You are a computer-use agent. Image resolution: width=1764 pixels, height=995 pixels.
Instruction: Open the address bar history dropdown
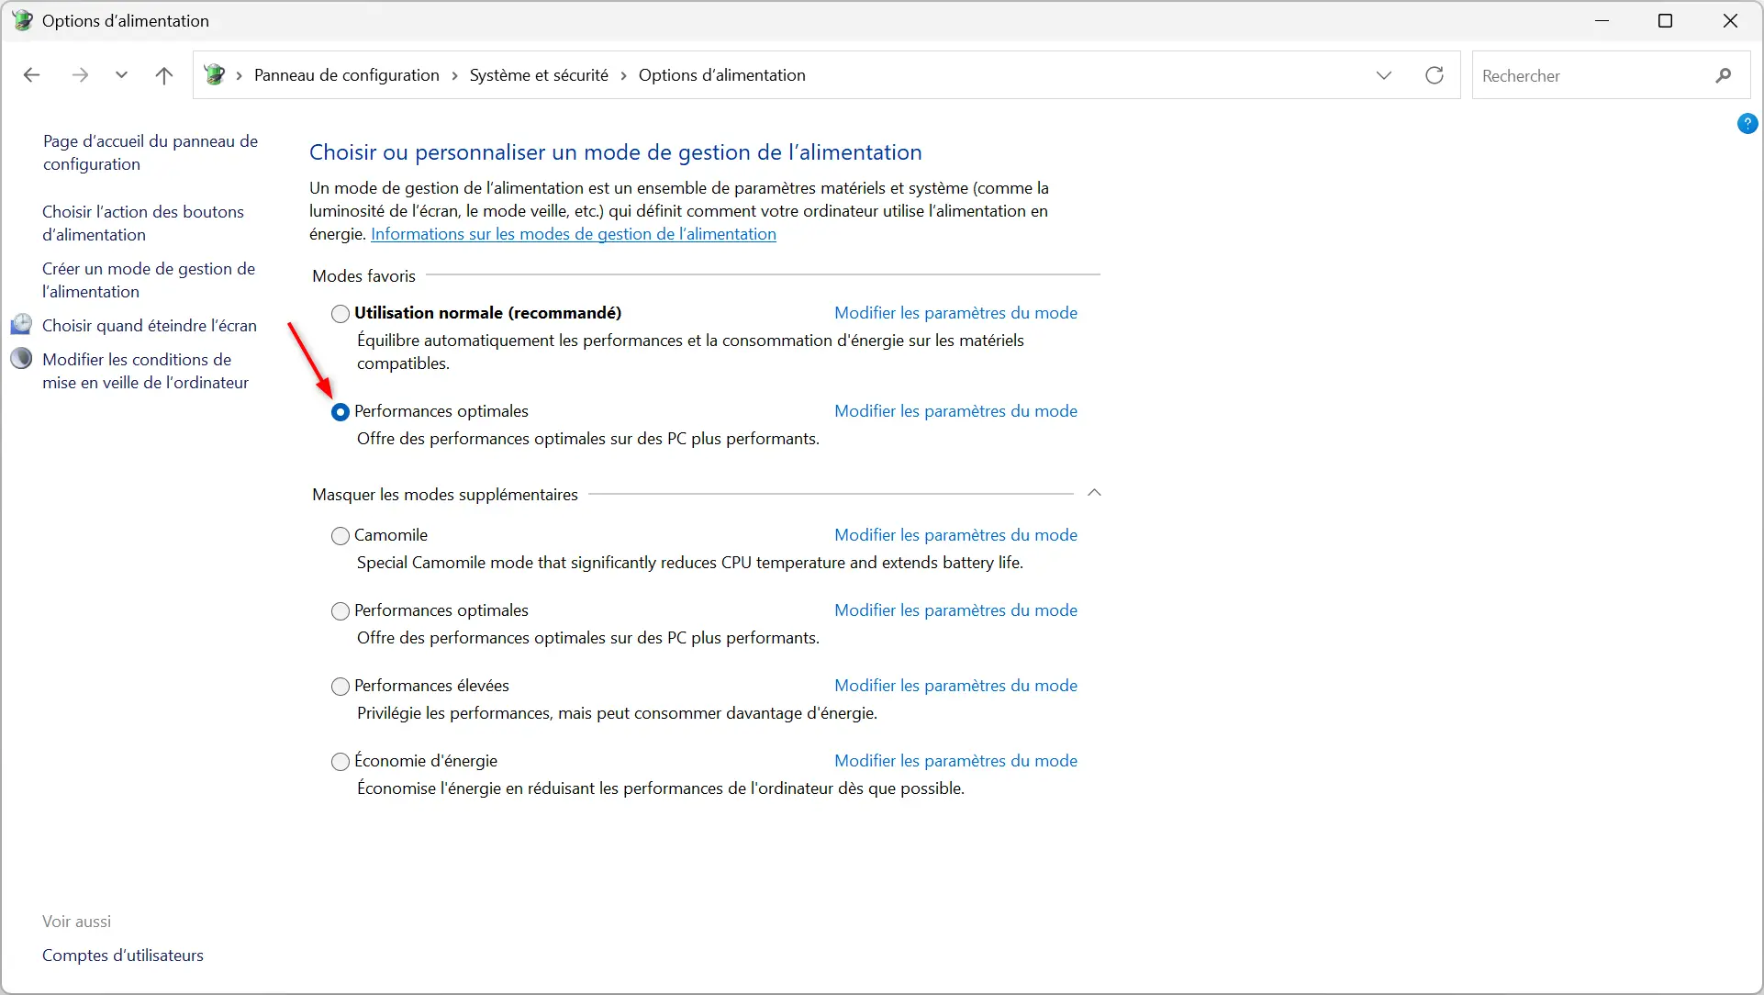1384,75
